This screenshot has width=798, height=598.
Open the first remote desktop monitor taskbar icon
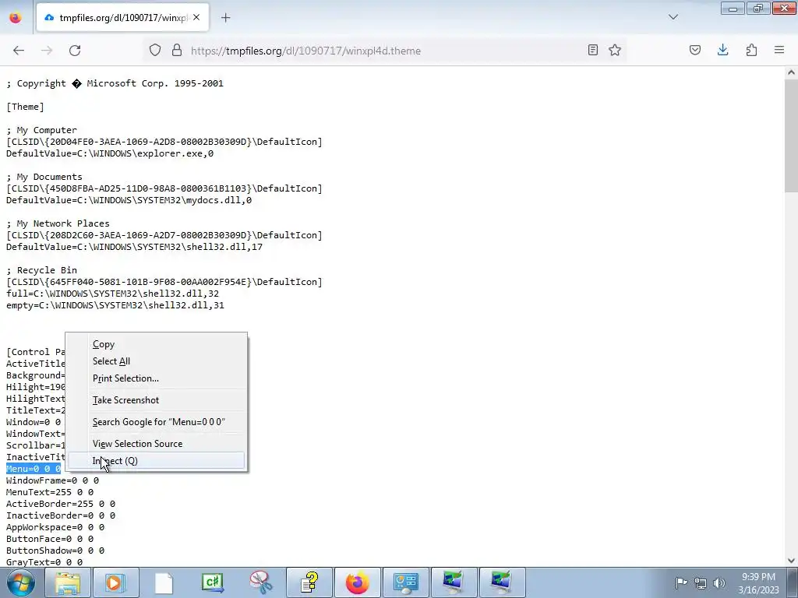(x=454, y=582)
